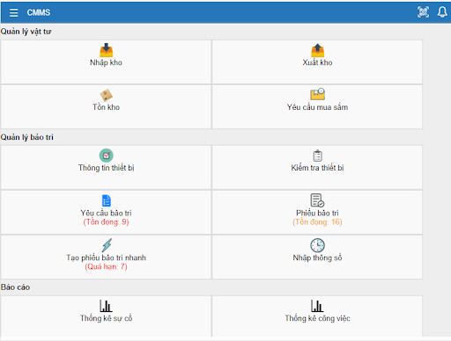Image resolution: width=451 pixels, height=341 pixels.
Task: Open Thống kê công việc report label
Action: click(317, 318)
